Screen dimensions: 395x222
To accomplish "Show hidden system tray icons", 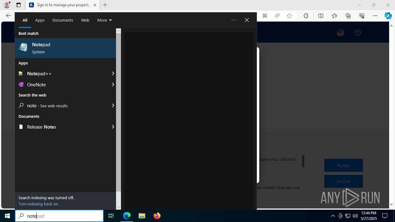I will (333, 216).
